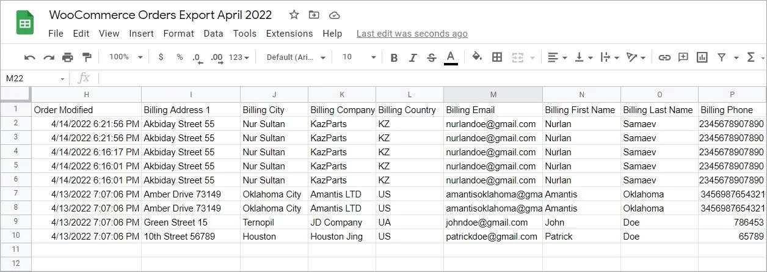This screenshot has width=767, height=272.
Task: Toggle bold formatting
Action: point(394,57)
